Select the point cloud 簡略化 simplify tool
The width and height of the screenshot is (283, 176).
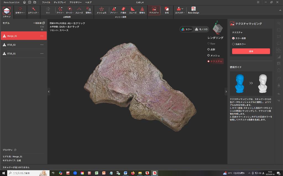[88, 10]
